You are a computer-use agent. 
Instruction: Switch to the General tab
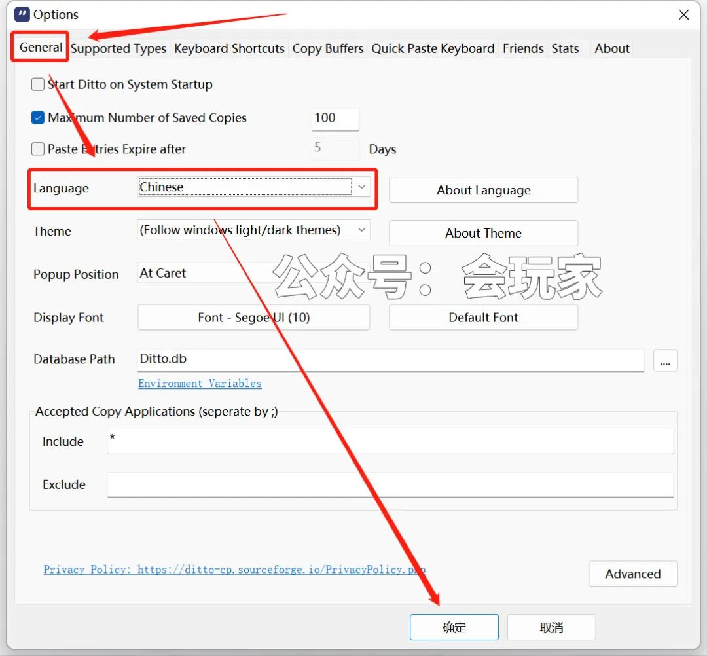tap(41, 47)
